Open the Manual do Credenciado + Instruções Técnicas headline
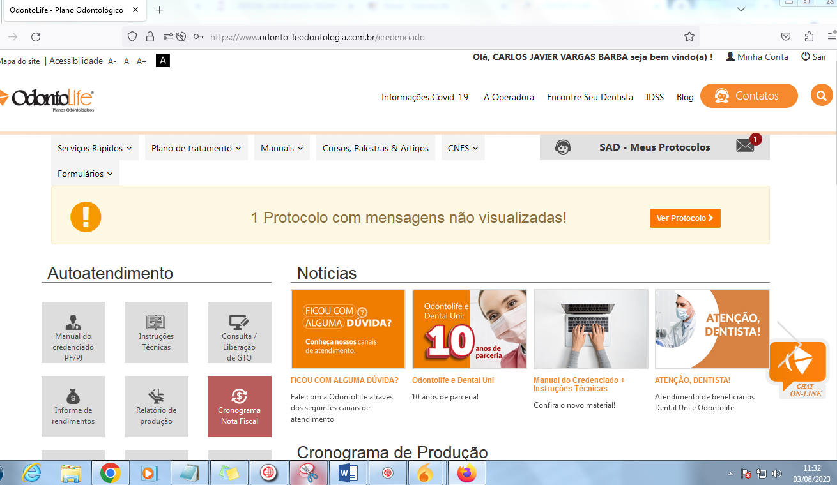Viewport: 837px width, 485px height. pos(579,384)
